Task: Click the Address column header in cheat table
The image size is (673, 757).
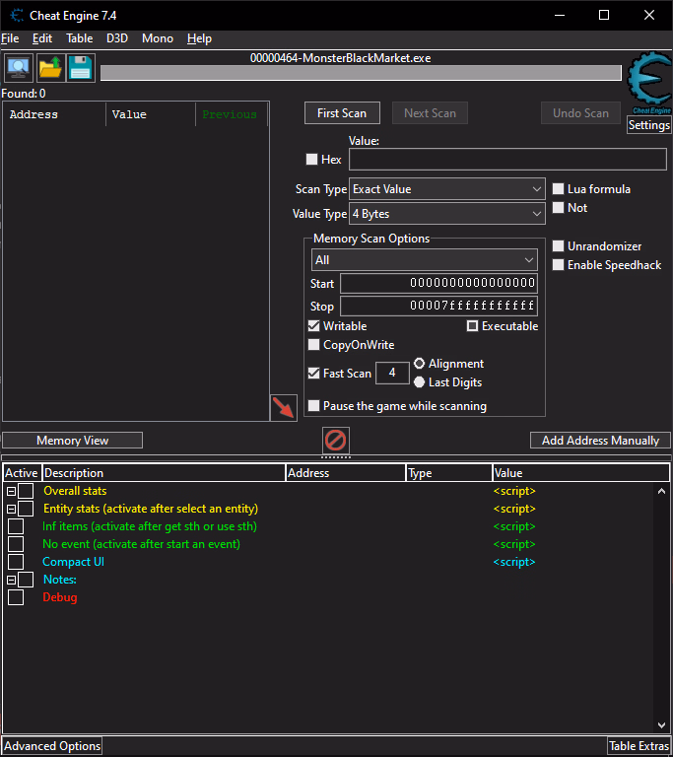Action: pyautogui.click(x=345, y=473)
